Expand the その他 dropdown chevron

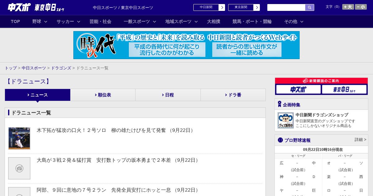pyautogui.click(x=302, y=21)
